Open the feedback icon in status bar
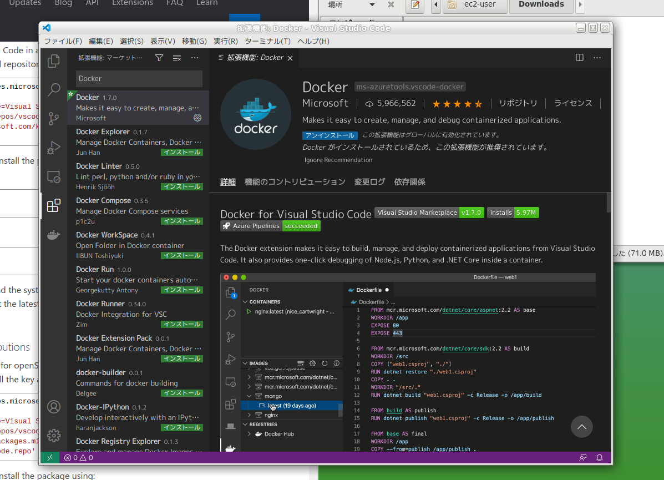 click(x=583, y=458)
